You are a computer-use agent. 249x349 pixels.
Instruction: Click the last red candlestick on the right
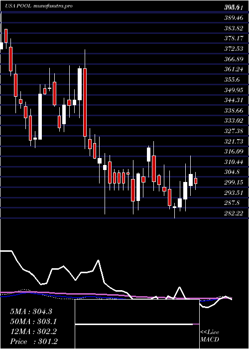tap(196, 181)
